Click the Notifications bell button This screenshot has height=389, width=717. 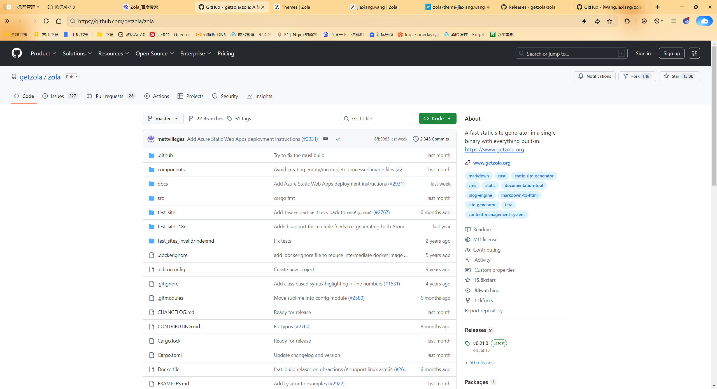point(595,76)
